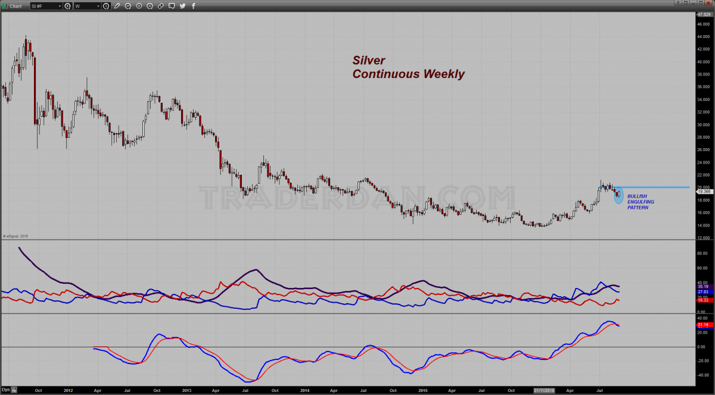The width and height of the screenshot is (715, 395).
Task: Open the chat comment bubble icon
Action: (x=172, y=6)
